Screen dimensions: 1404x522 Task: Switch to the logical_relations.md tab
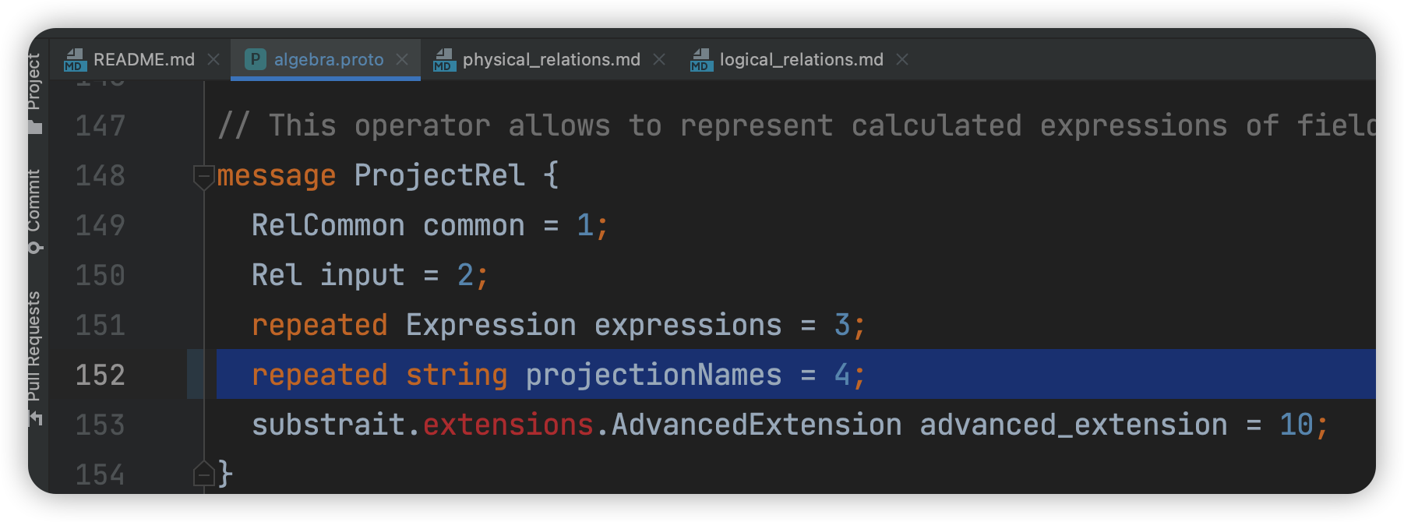point(801,59)
